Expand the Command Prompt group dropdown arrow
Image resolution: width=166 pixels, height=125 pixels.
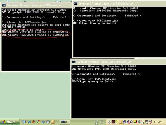pos(69,122)
